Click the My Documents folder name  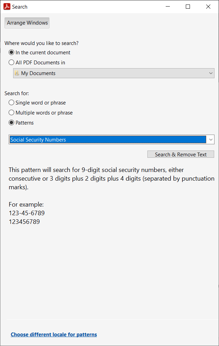(38, 73)
